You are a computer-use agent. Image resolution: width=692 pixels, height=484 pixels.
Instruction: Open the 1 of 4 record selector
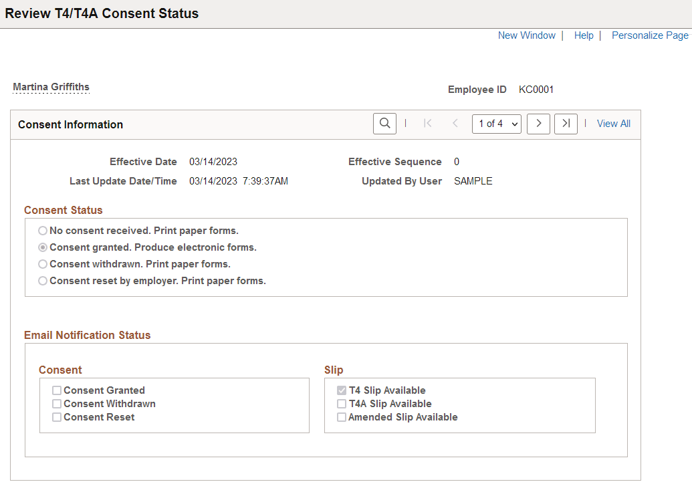click(496, 124)
